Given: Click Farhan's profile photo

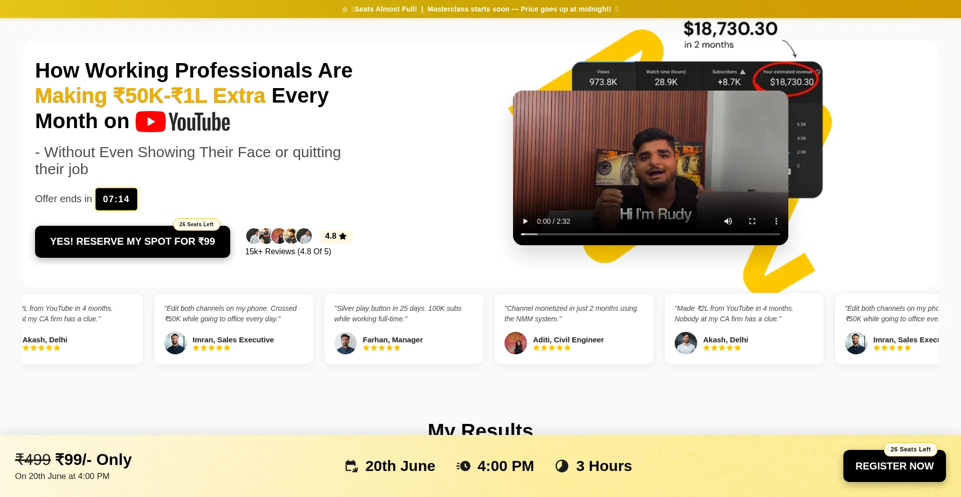Looking at the screenshot, I should 345,343.
